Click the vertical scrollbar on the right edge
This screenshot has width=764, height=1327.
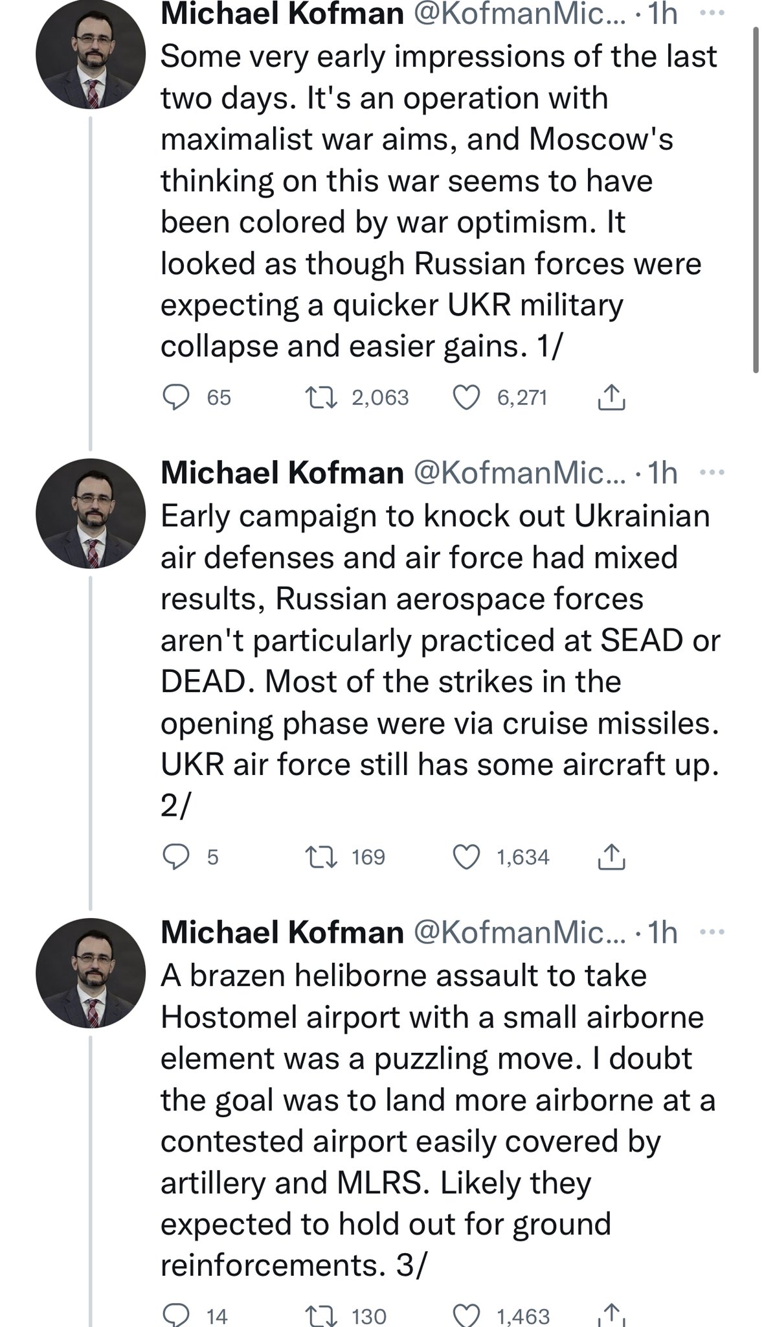(756, 201)
